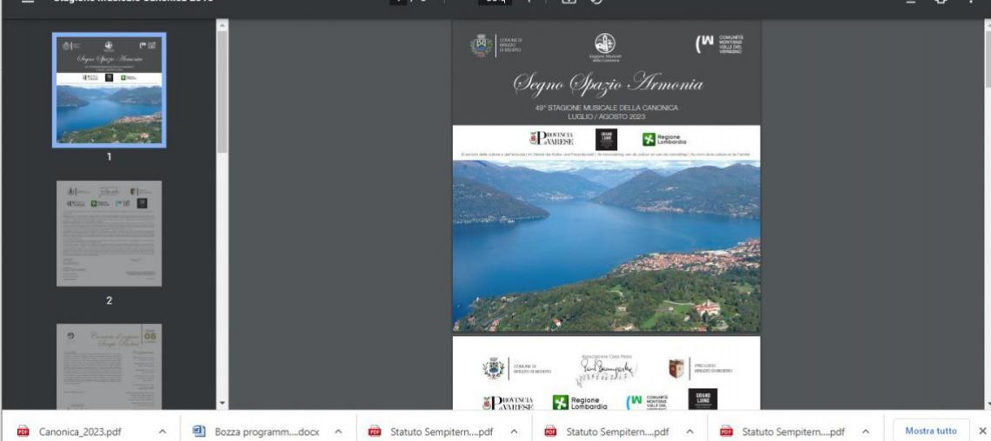Click the Word icon beside Bozza programm docx
991x441 pixels.
(197, 430)
